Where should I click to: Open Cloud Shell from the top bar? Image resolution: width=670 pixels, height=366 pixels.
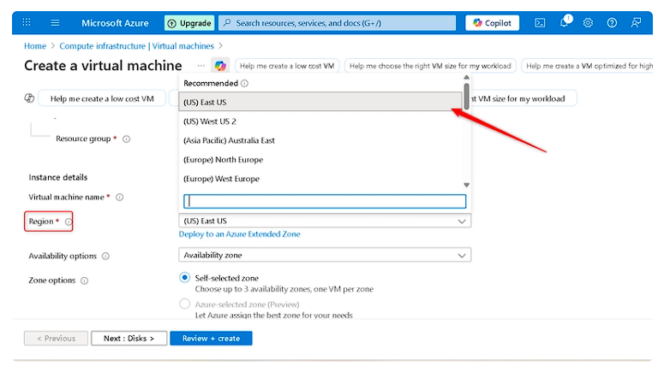540,23
